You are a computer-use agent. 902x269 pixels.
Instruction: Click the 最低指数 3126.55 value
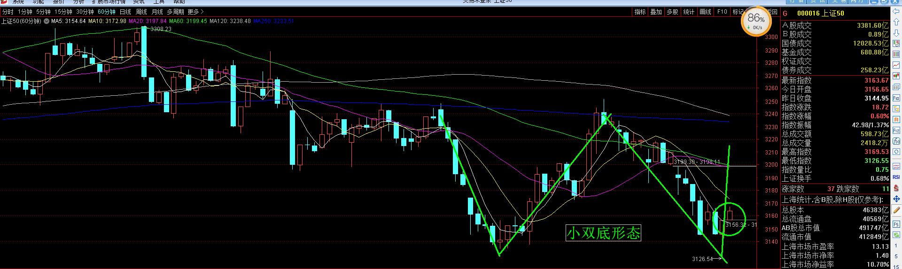(876, 161)
